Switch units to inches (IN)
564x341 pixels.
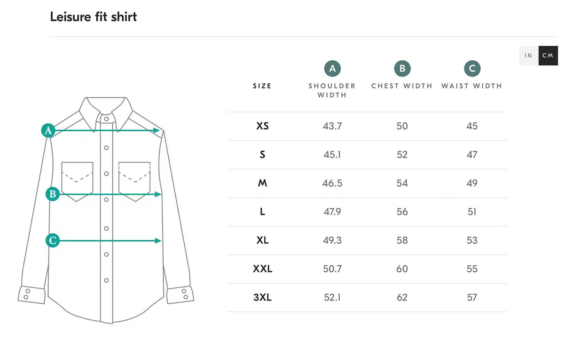click(529, 56)
